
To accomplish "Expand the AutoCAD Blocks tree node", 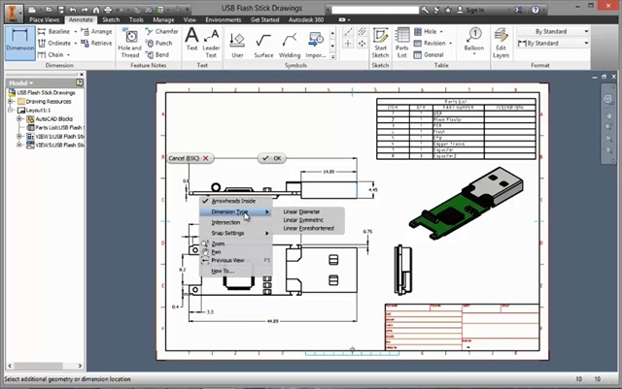I will 19,119.
